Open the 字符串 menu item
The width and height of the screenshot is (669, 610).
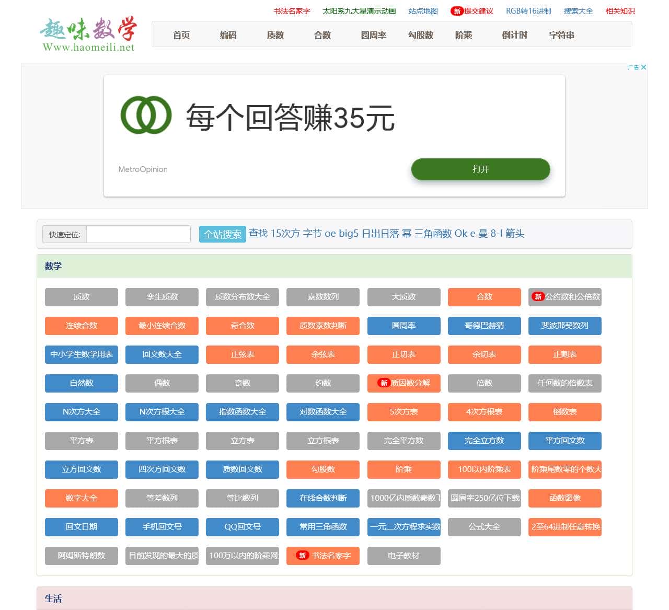coord(561,35)
